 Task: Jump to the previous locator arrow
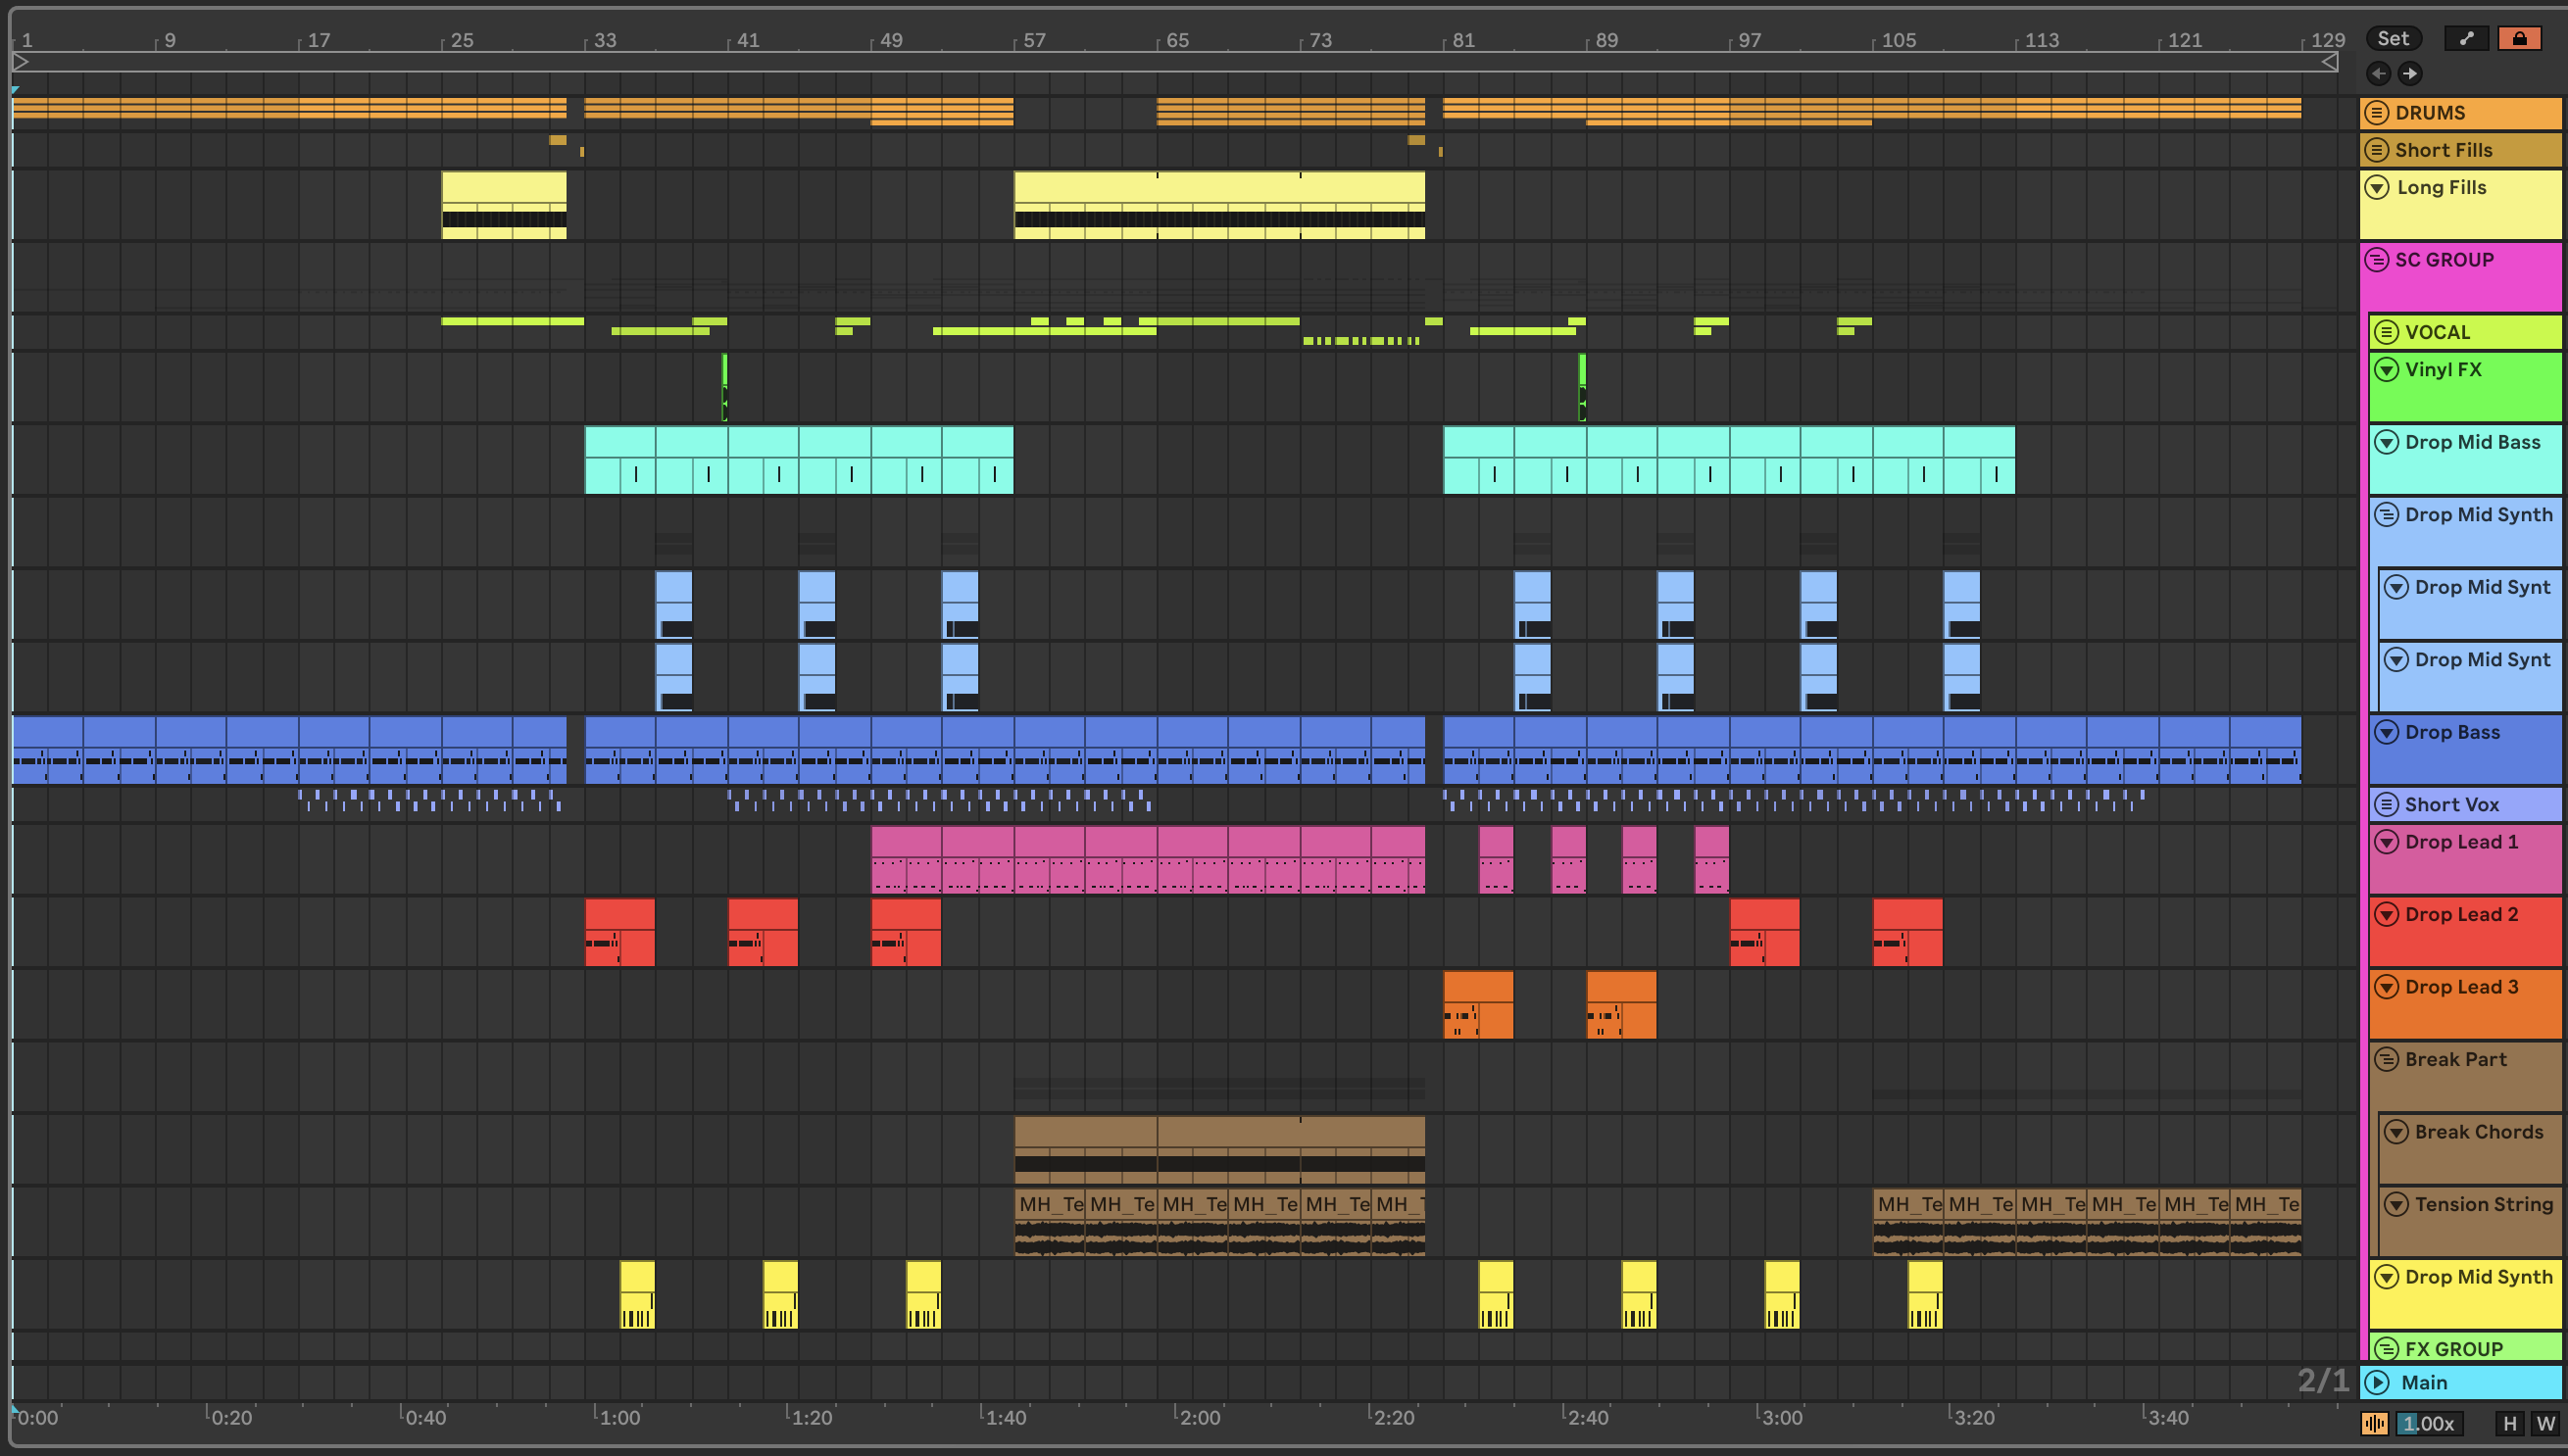coord(2379,73)
